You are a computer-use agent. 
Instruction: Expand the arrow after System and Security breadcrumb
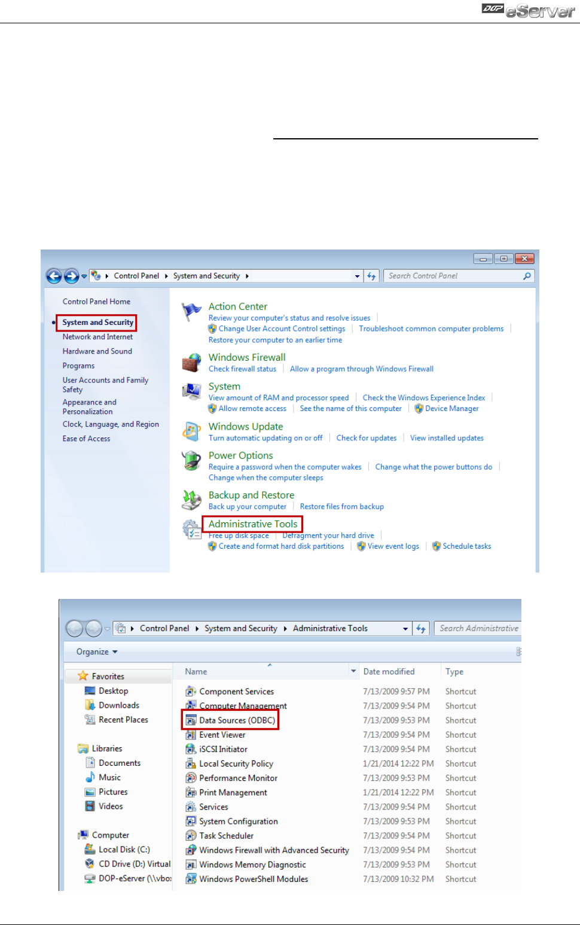[247, 276]
